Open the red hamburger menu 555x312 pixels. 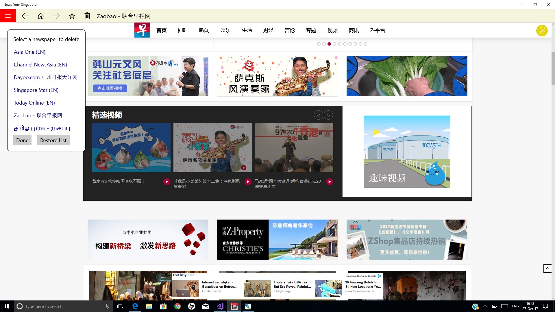click(8, 16)
